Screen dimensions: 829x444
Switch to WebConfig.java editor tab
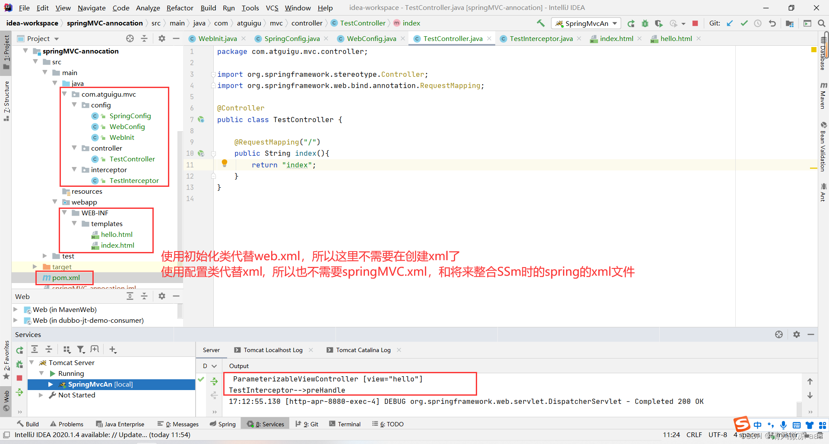tap(371, 38)
